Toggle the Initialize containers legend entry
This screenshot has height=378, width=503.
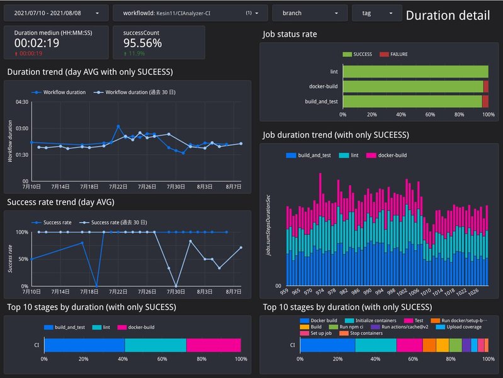click(371, 321)
